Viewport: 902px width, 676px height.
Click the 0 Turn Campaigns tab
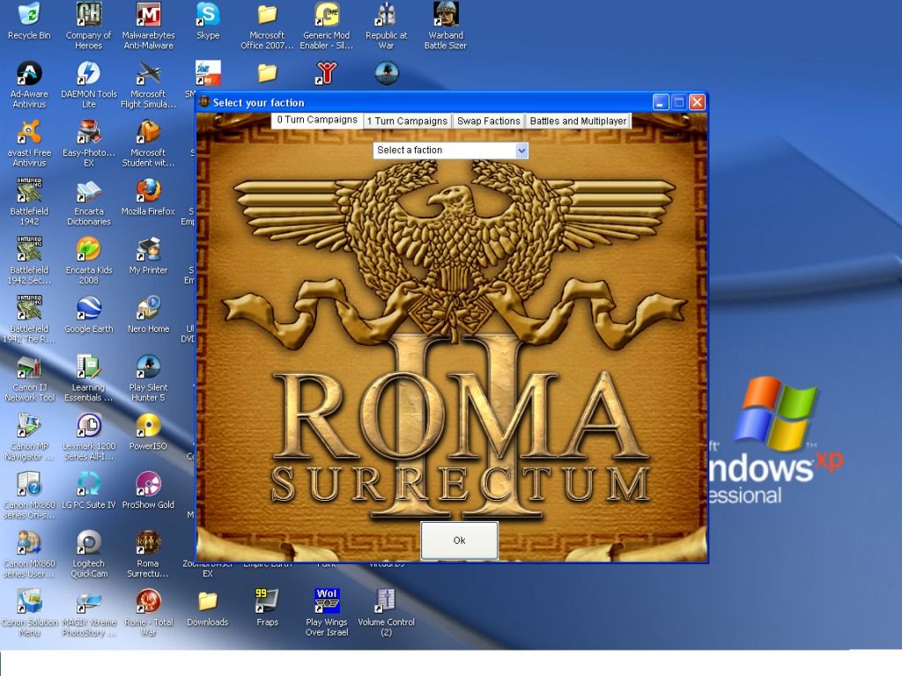pos(317,121)
